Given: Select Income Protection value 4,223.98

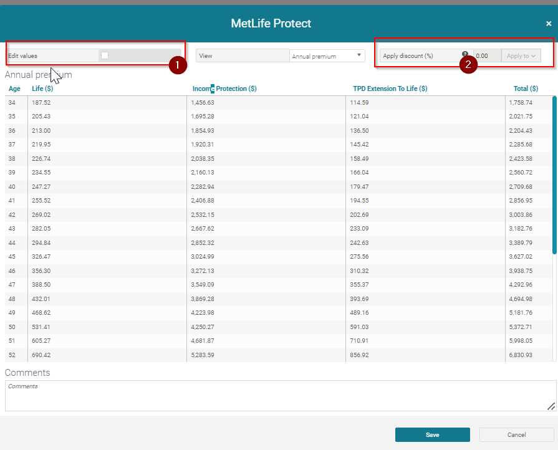Looking at the screenshot, I should tap(203, 313).
